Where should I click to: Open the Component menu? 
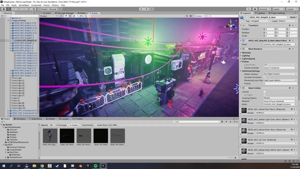36,5
